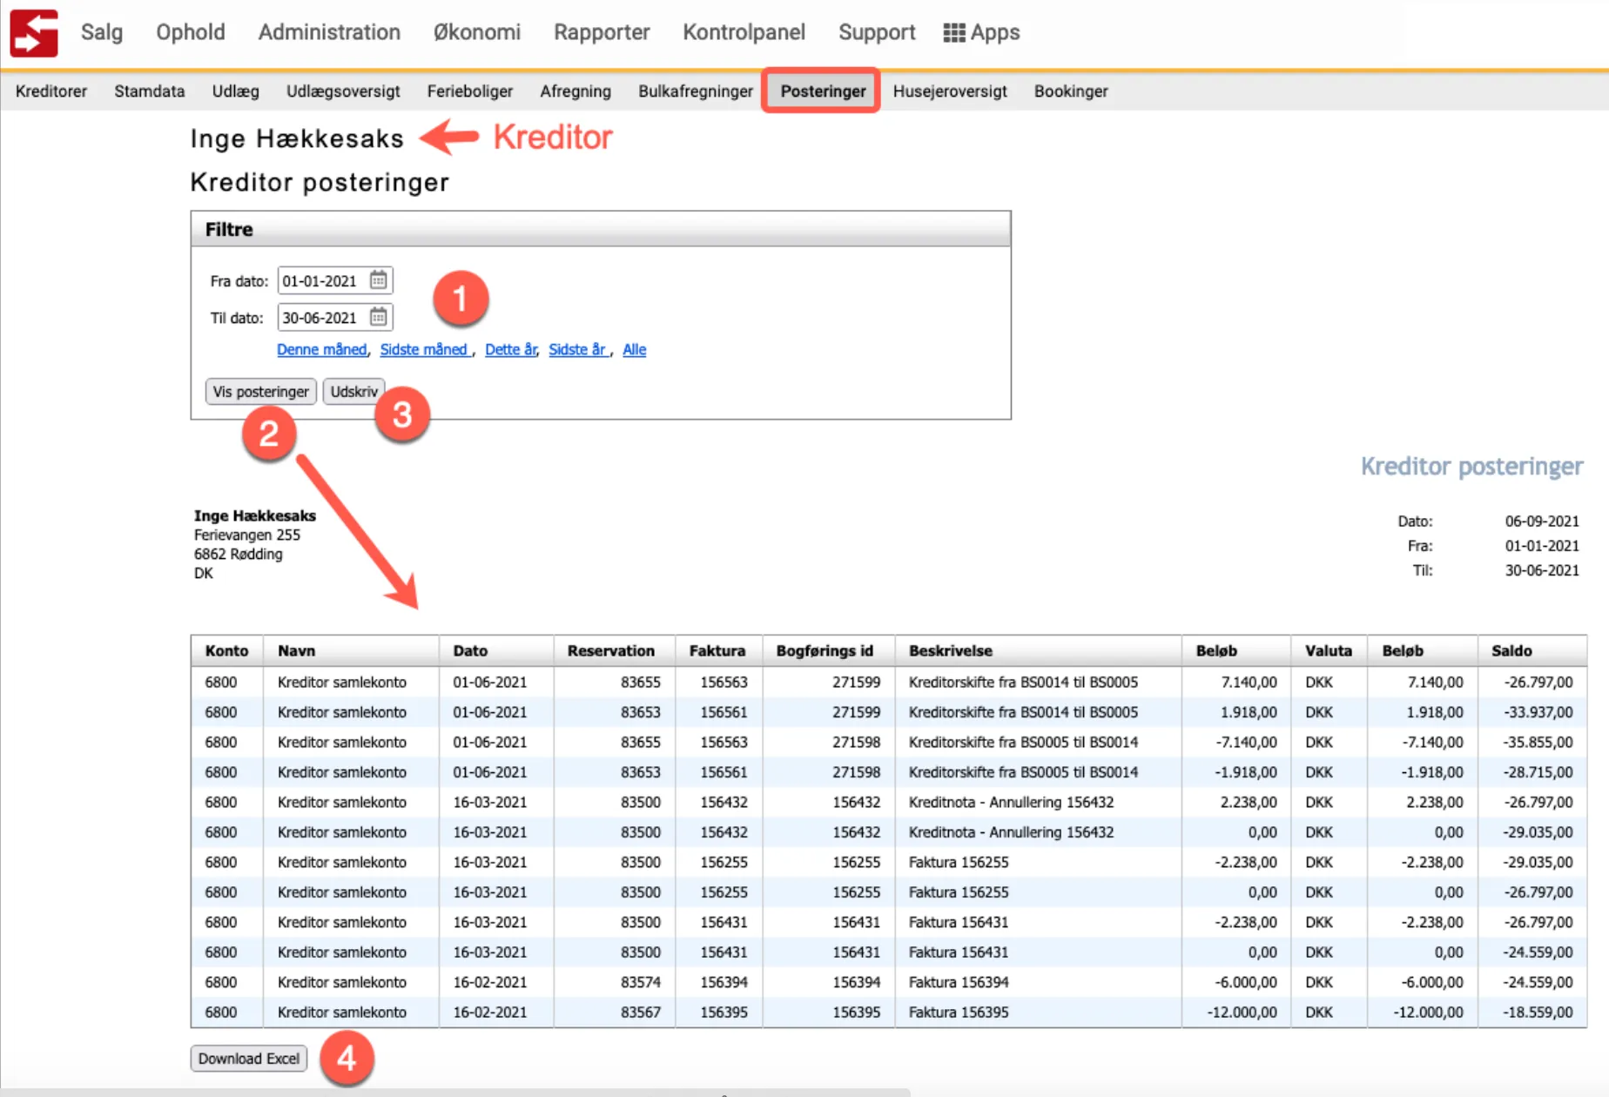Image resolution: width=1609 pixels, height=1097 pixels.
Task: Click the Download Excel button
Action: [249, 1059]
